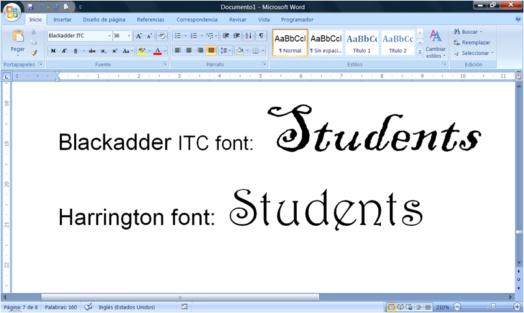Image resolution: width=524 pixels, height=313 pixels.
Task: Align text right
Action: (200, 51)
